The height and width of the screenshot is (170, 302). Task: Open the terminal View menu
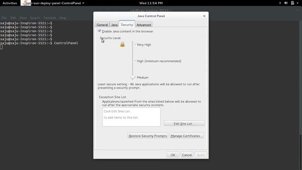[x=23, y=18]
